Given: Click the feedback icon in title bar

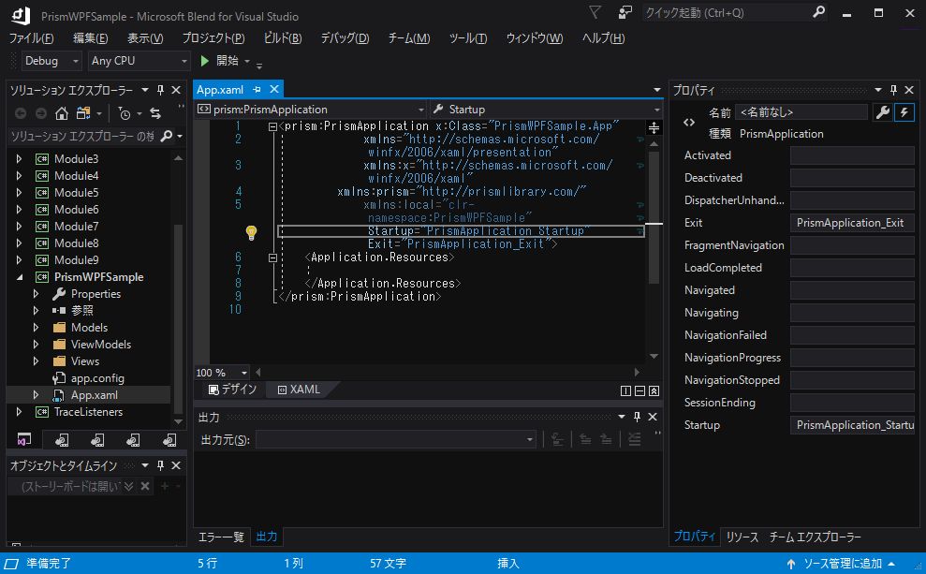Looking at the screenshot, I should 625,12.
